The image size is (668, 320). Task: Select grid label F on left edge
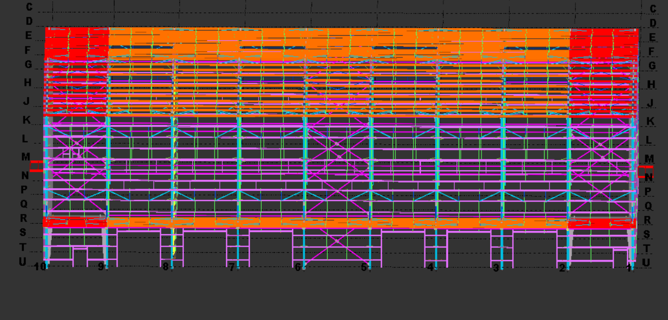pyautogui.click(x=28, y=50)
